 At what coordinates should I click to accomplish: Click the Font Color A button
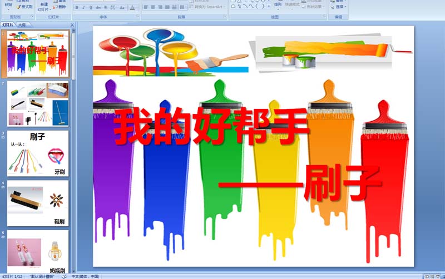(132, 8)
